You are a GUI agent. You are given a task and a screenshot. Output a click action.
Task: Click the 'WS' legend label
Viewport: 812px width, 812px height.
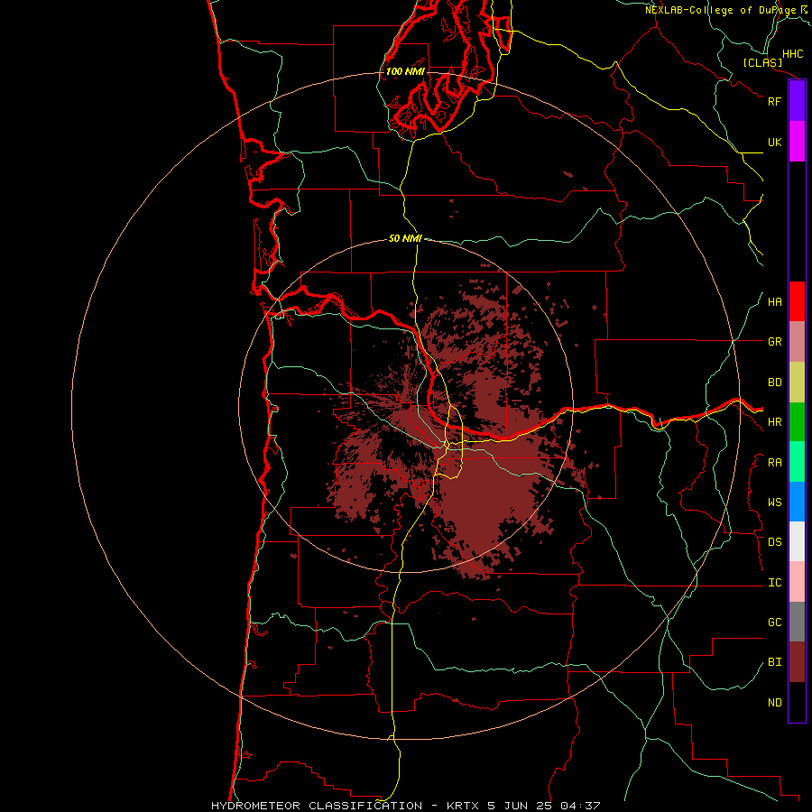click(774, 503)
